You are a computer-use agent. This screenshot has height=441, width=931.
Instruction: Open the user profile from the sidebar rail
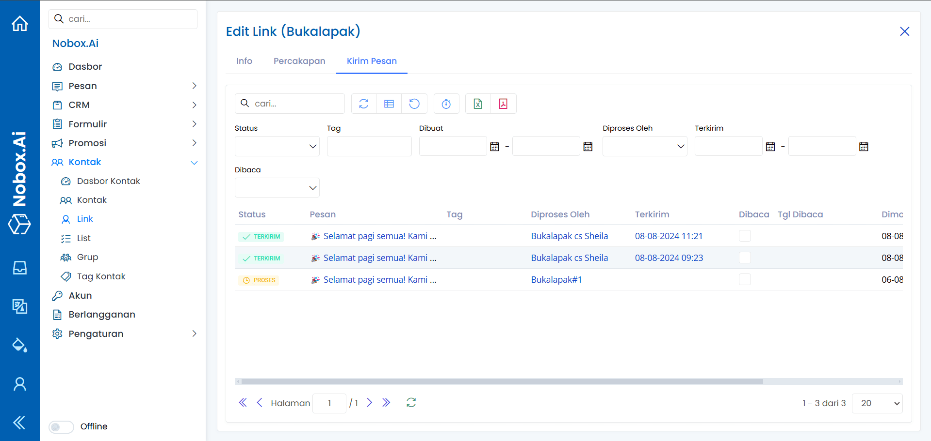19,383
